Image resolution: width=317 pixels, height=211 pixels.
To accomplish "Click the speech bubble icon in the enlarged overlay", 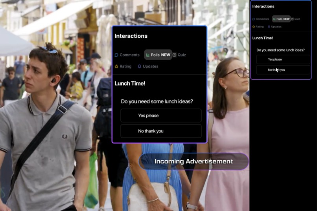I will [116, 55].
